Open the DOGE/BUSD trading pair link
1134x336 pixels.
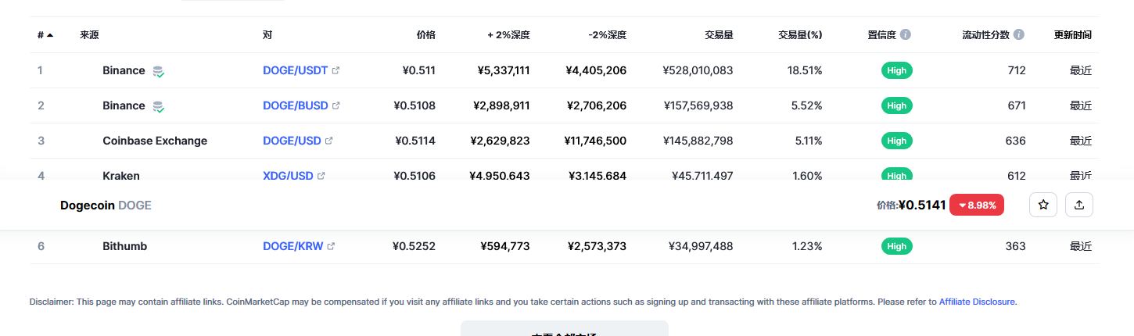pos(296,105)
